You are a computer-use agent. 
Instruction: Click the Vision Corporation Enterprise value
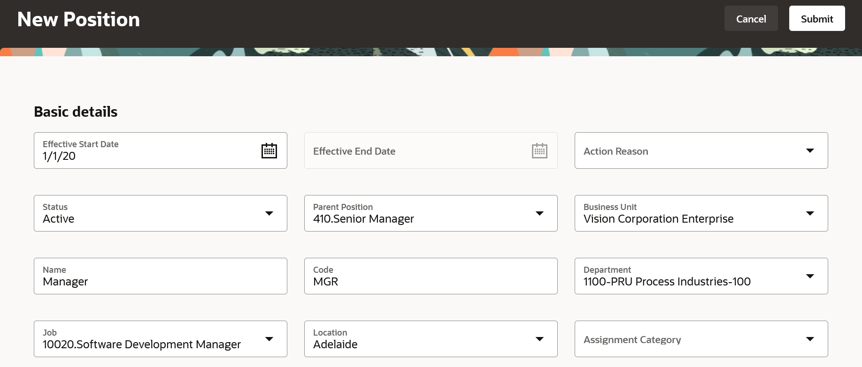coord(658,219)
